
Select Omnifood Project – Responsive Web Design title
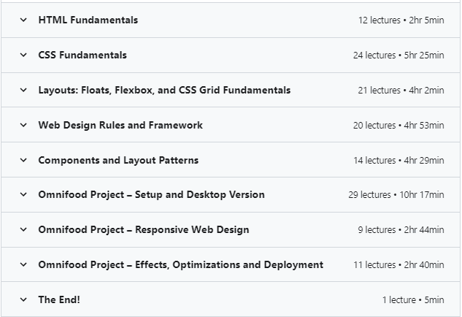coord(143,230)
